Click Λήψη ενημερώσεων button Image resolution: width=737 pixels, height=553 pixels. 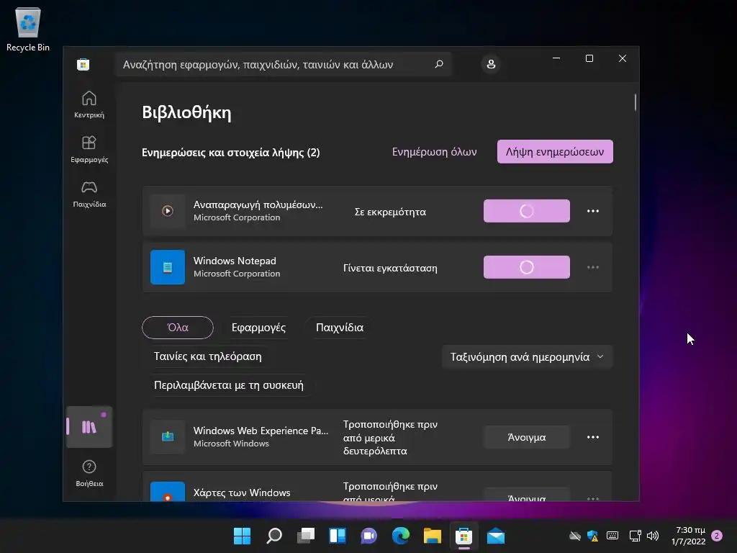[x=555, y=152]
